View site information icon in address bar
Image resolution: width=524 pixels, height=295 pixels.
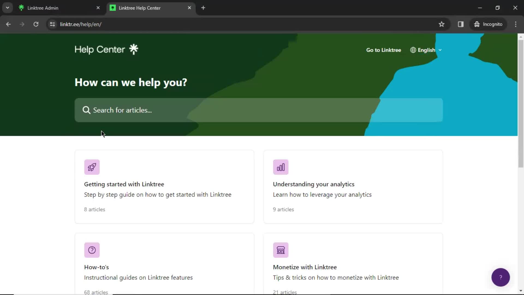tap(52, 24)
